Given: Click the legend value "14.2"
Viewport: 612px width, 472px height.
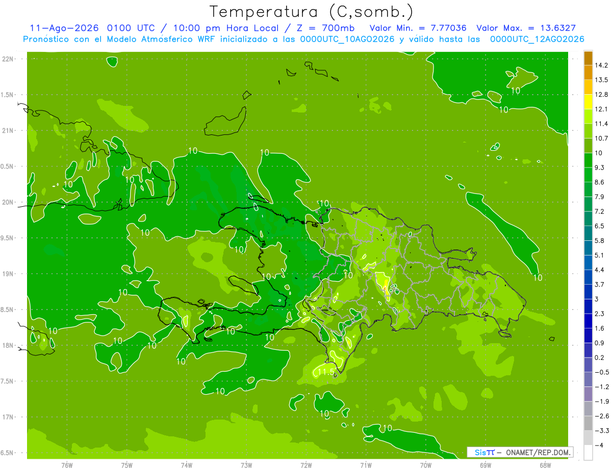Looking at the screenshot, I should [x=602, y=65].
